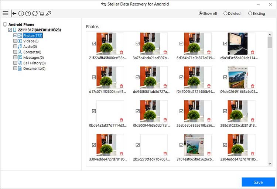The height and width of the screenshot is (189, 277).
Task: Select Audio(0) in the tree
Action: click(x=30, y=47)
